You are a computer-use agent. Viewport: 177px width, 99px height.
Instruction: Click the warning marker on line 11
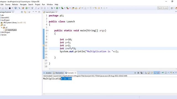pyautogui.click(x=44, y=45)
